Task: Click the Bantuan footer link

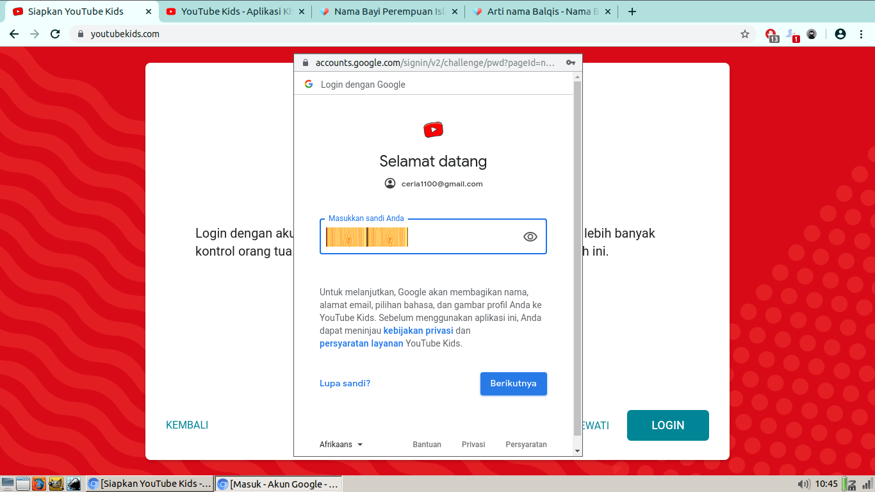Action: 427,444
